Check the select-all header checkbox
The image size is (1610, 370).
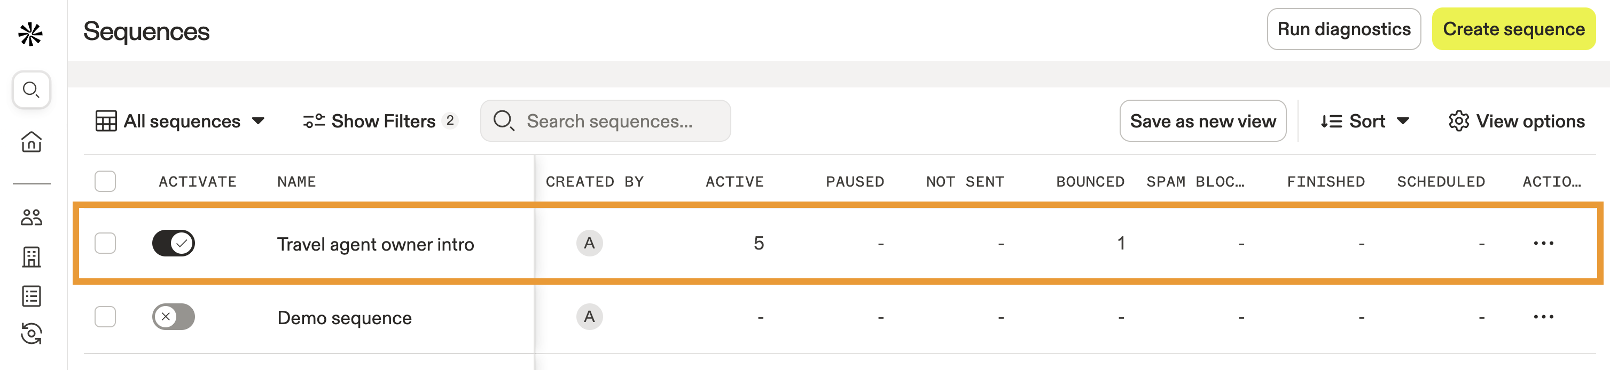[x=105, y=182]
